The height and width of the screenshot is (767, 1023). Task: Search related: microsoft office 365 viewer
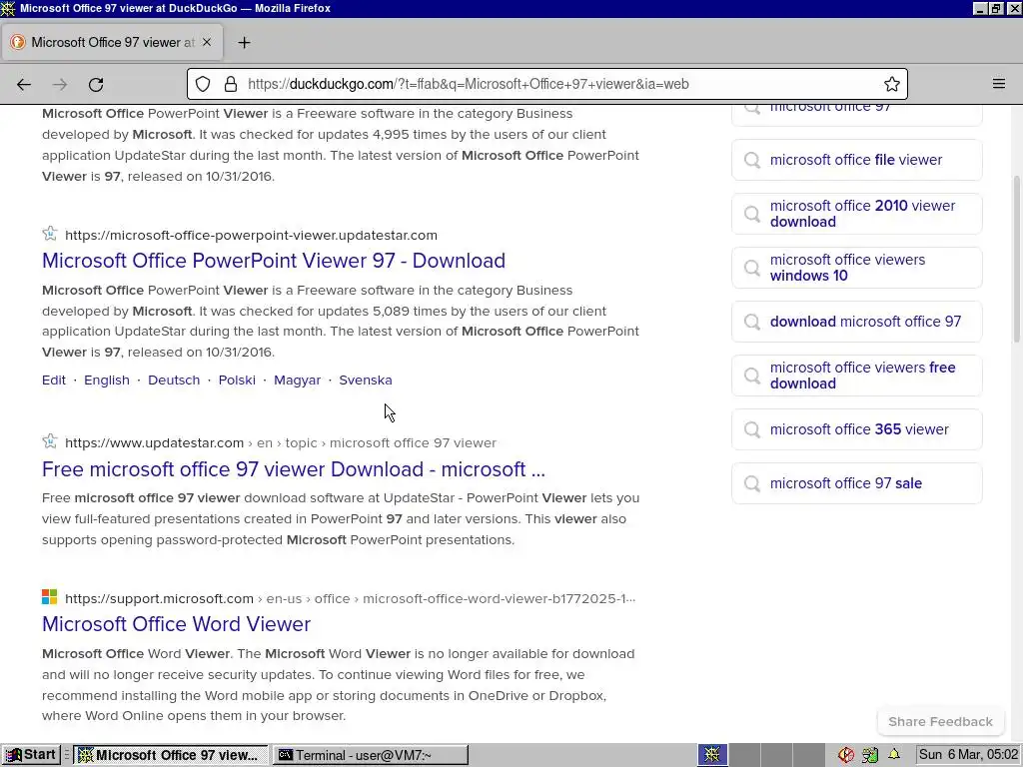coord(856,429)
